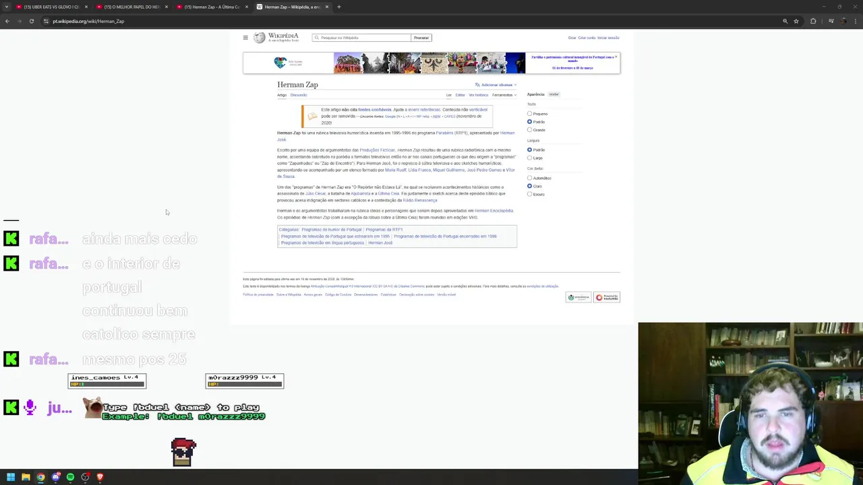Open the Wikipedia hamburger main menu
Screen dimensions: 863x485
pyautogui.click(x=245, y=38)
